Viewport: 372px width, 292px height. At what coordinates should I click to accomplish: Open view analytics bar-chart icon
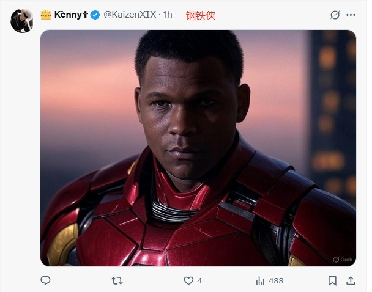pos(260,280)
